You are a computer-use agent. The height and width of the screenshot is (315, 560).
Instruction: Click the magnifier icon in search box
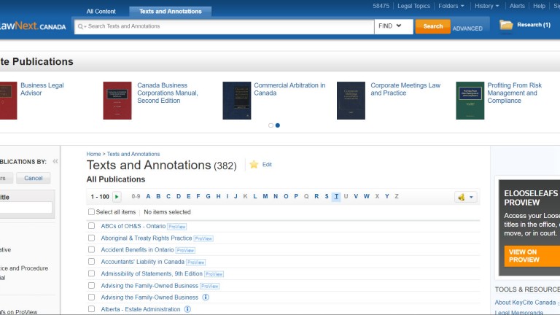point(80,26)
